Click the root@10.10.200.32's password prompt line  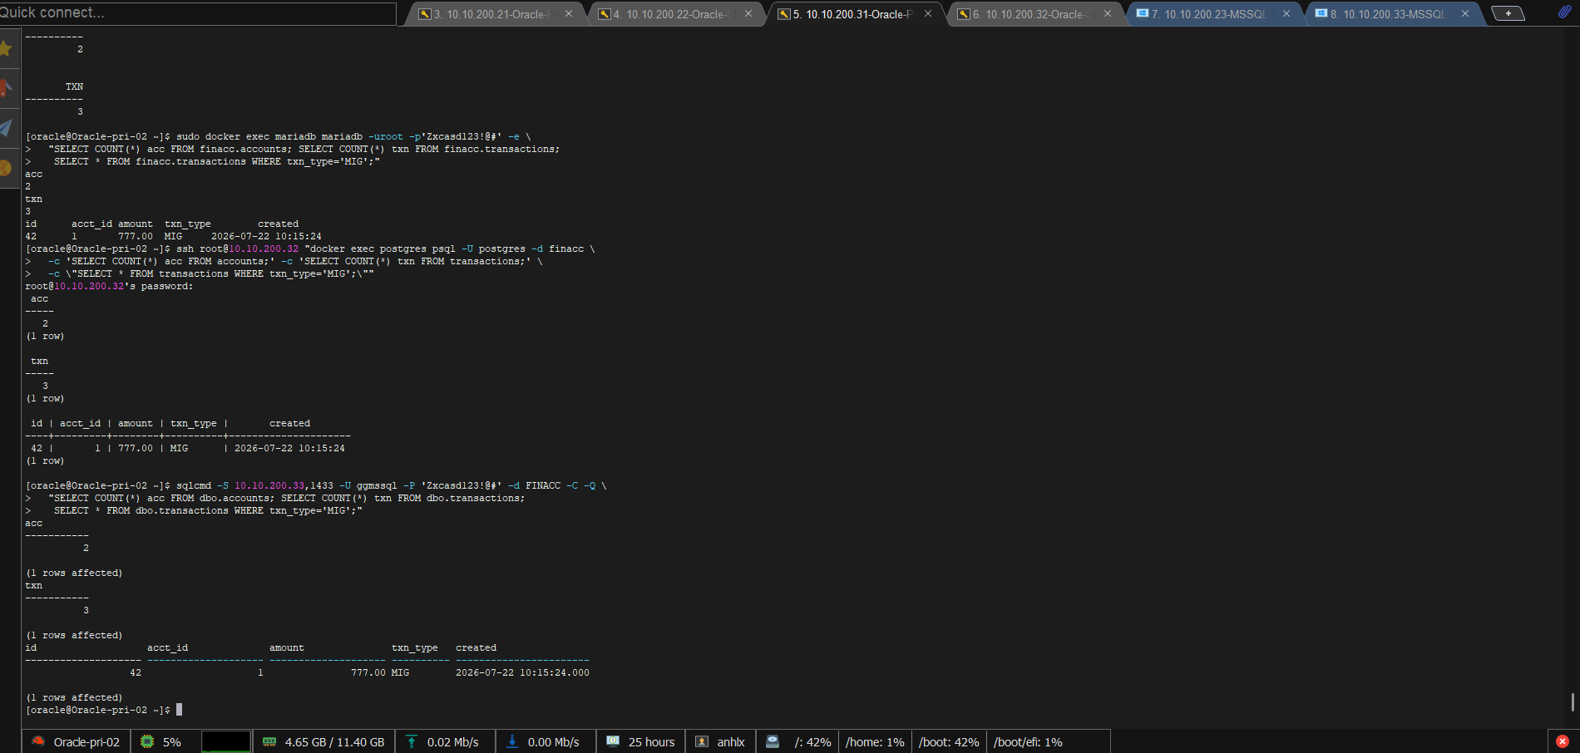(109, 286)
